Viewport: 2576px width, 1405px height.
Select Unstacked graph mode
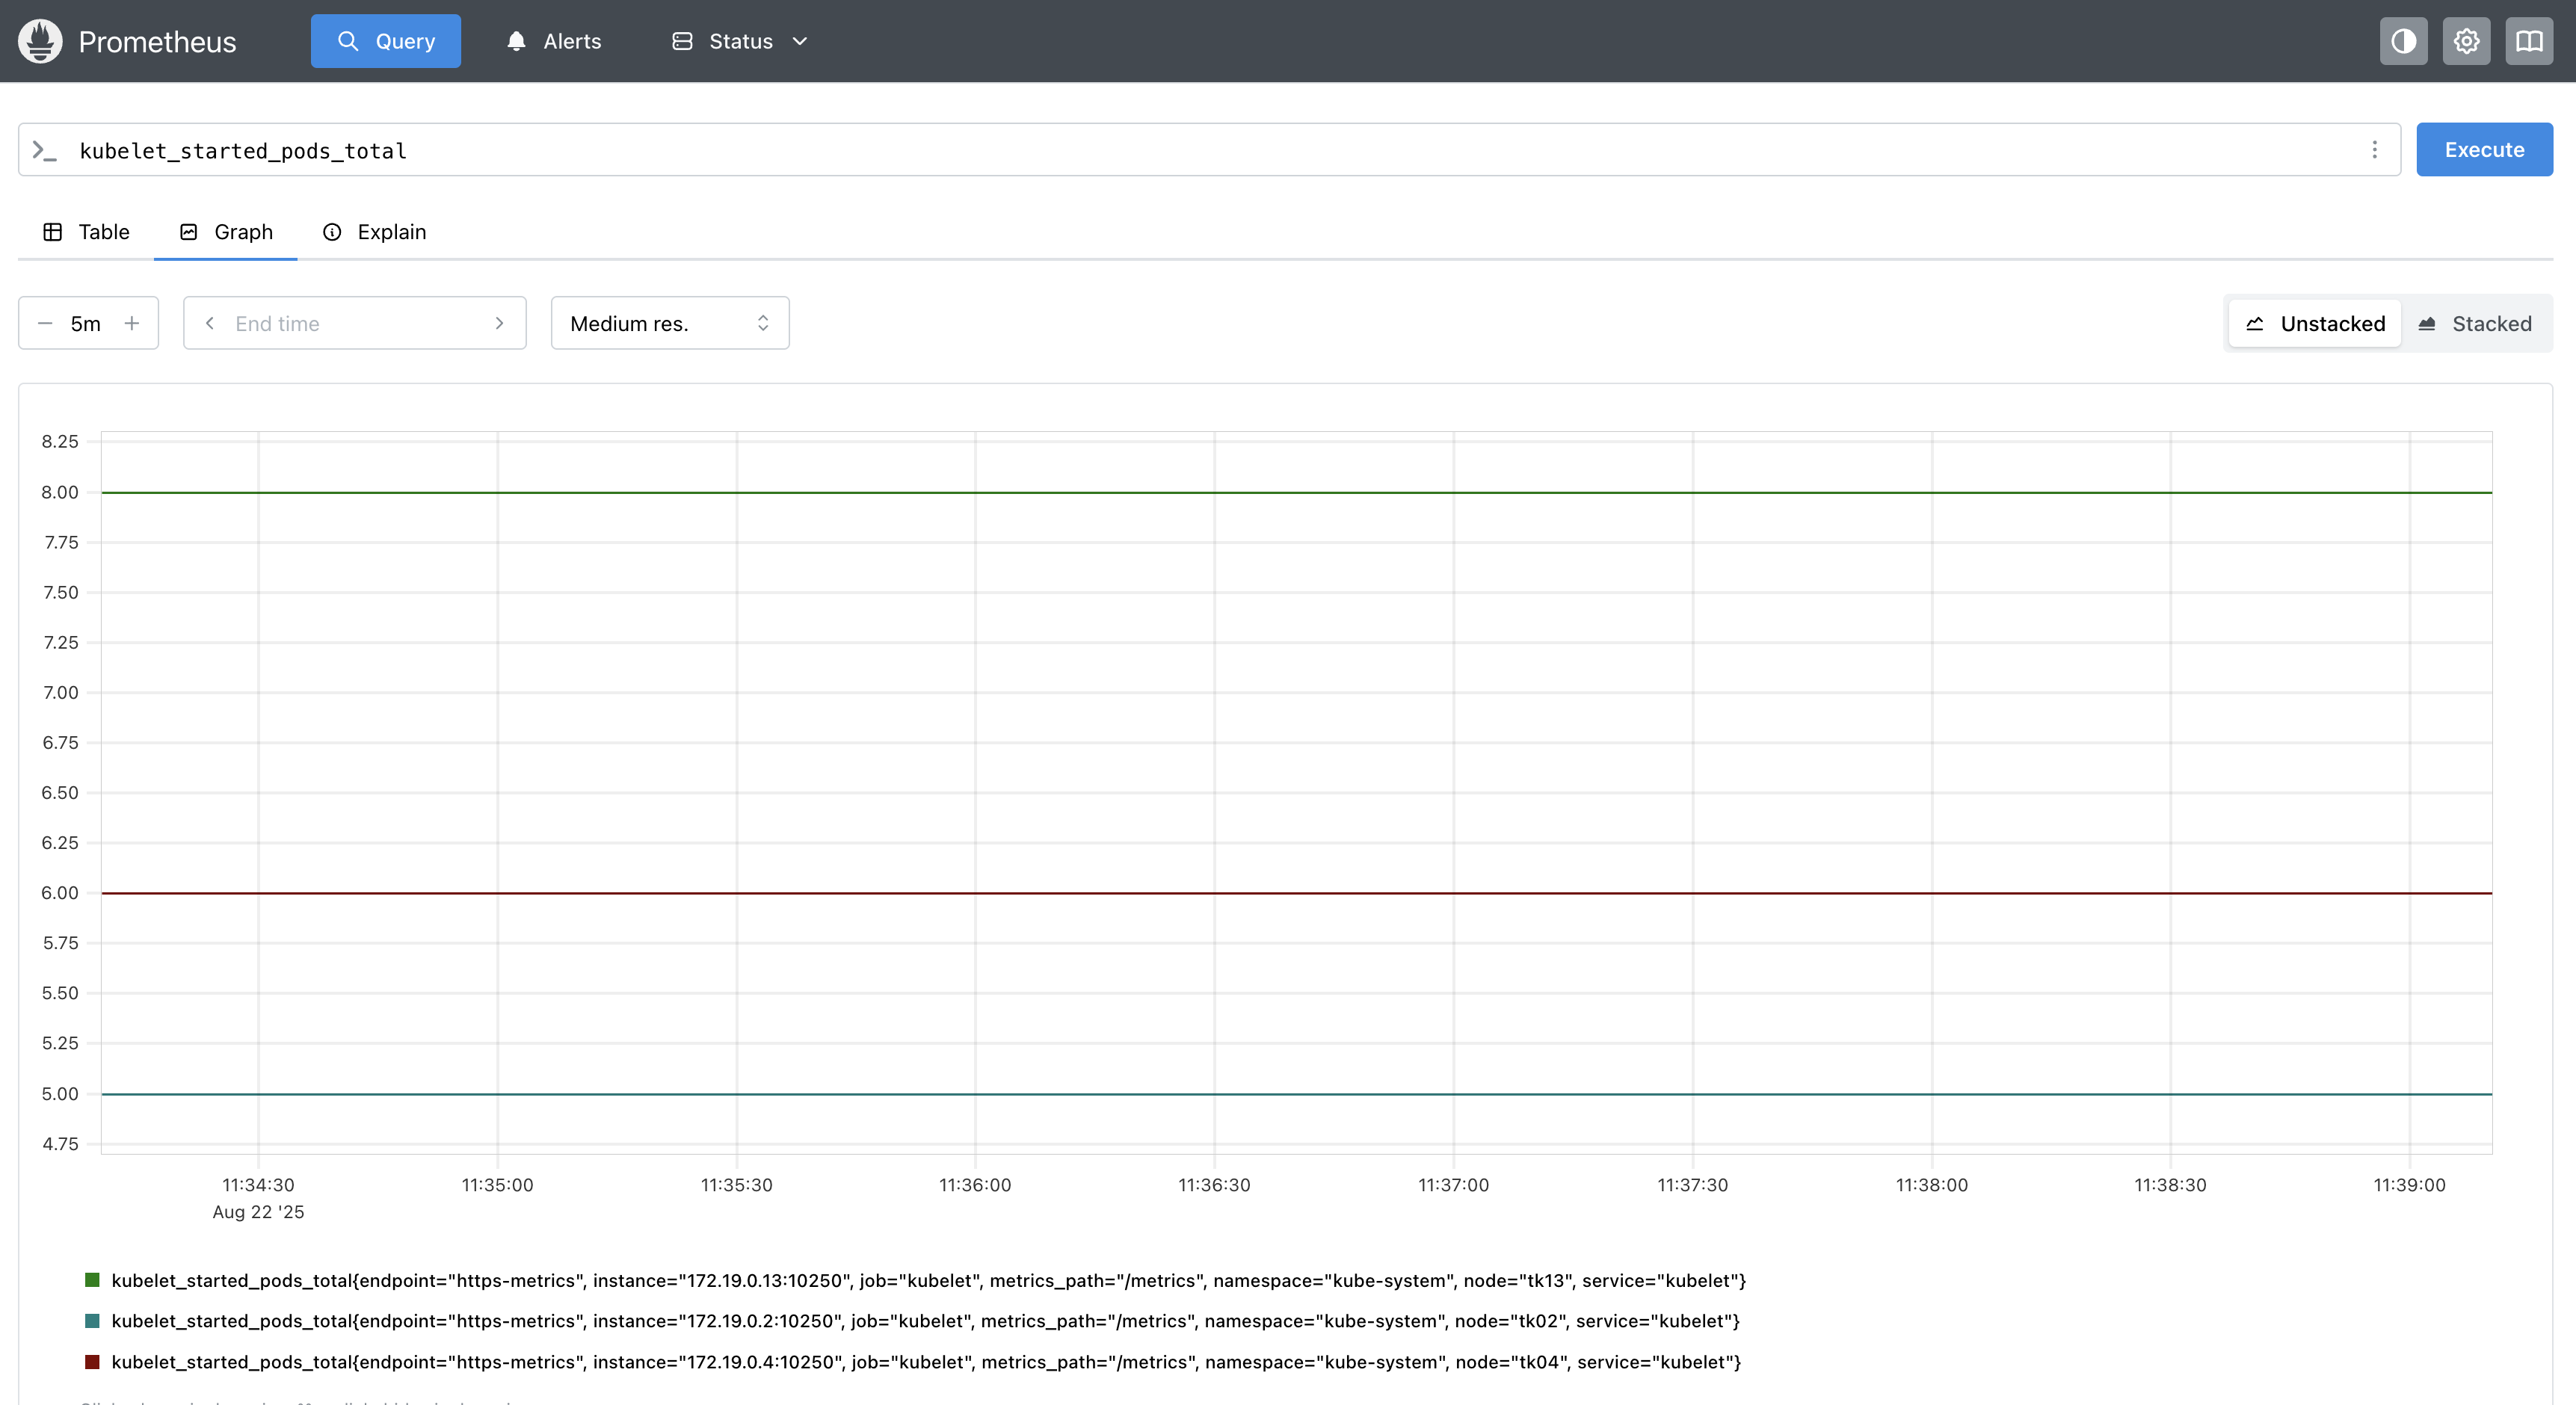[x=2315, y=324]
